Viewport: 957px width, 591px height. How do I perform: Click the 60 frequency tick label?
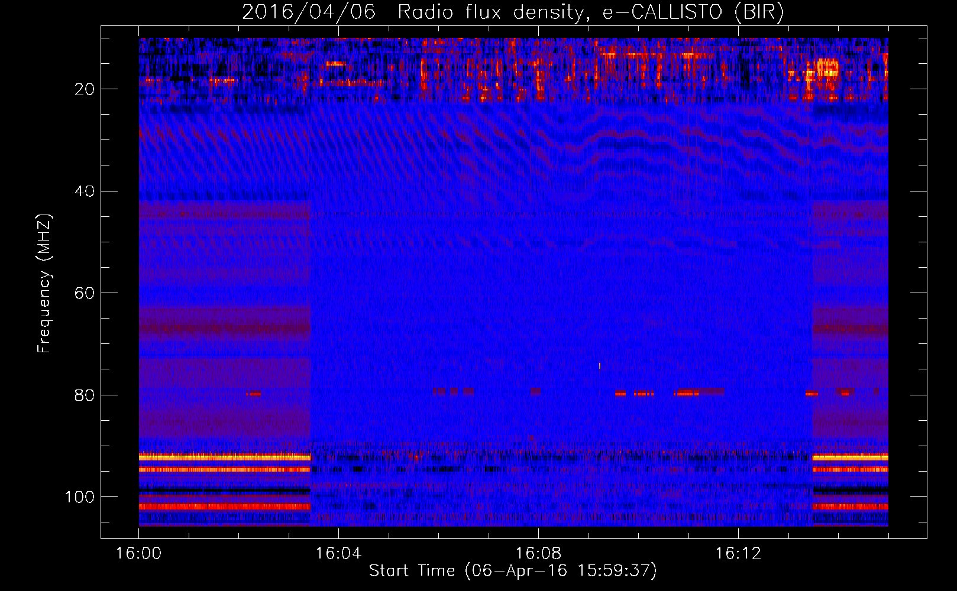(x=85, y=293)
